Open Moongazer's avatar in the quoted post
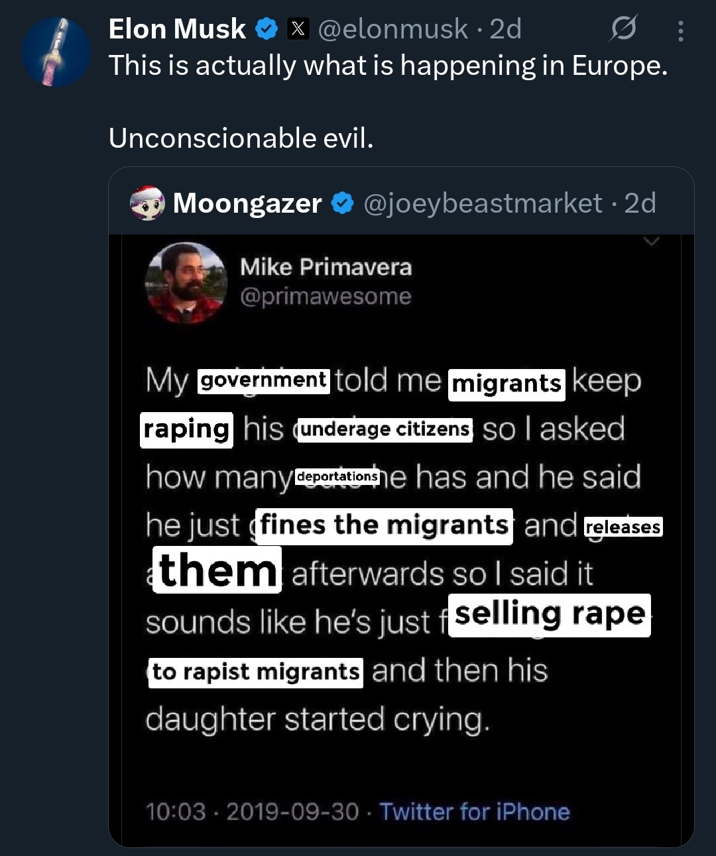Image resolution: width=716 pixels, height=856 pixels. point(147,203)
